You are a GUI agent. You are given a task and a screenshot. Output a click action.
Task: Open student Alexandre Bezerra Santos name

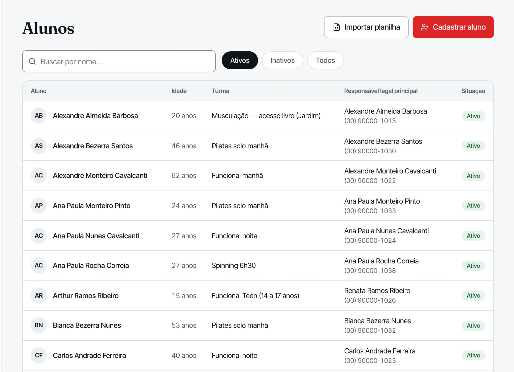pyautogui.click(x=93, y=146)
